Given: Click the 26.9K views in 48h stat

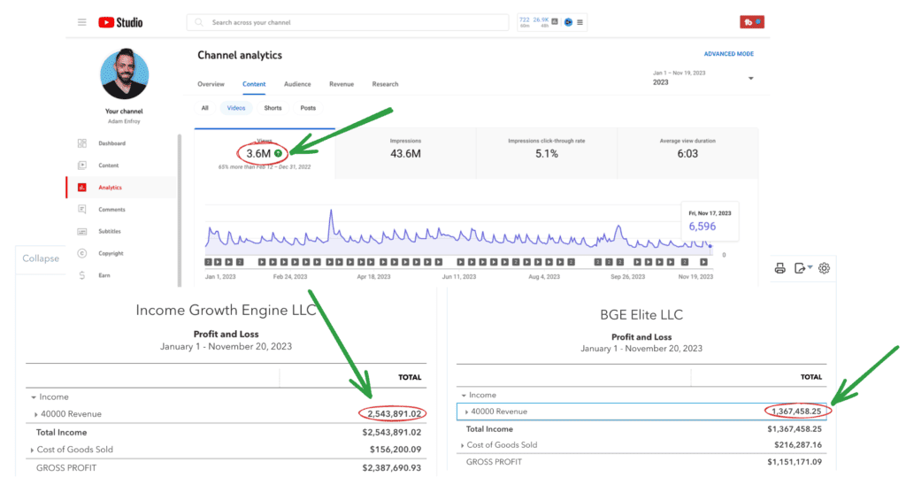Looking at the screenshot, I should [541, 22].
